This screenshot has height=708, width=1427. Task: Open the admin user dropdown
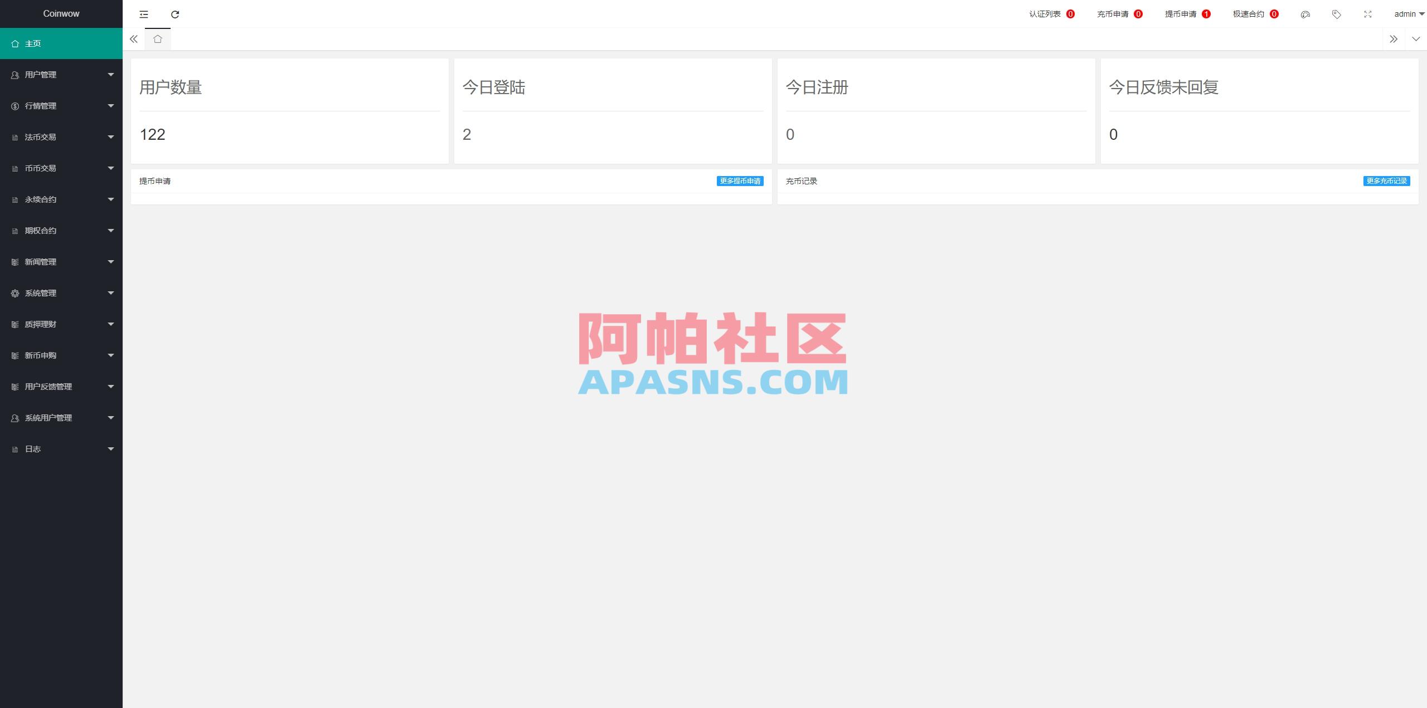coord(1409,14)
